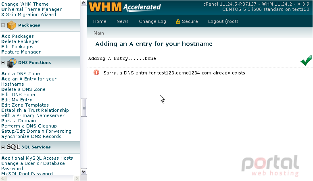
Task: Click the DNS Functions globe icon
Action: (x=11, y=63)
